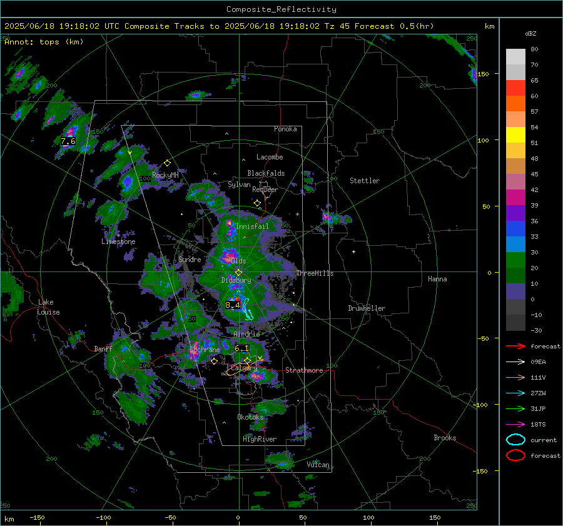The height and width of the screenshot is (526, 563).
Task: Click the Sundre city label
Action: click(x=190, y=259)
